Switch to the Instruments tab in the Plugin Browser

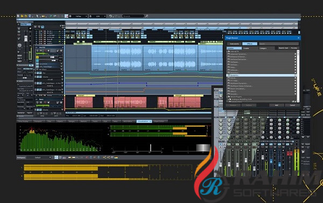(x=234, y=44)
